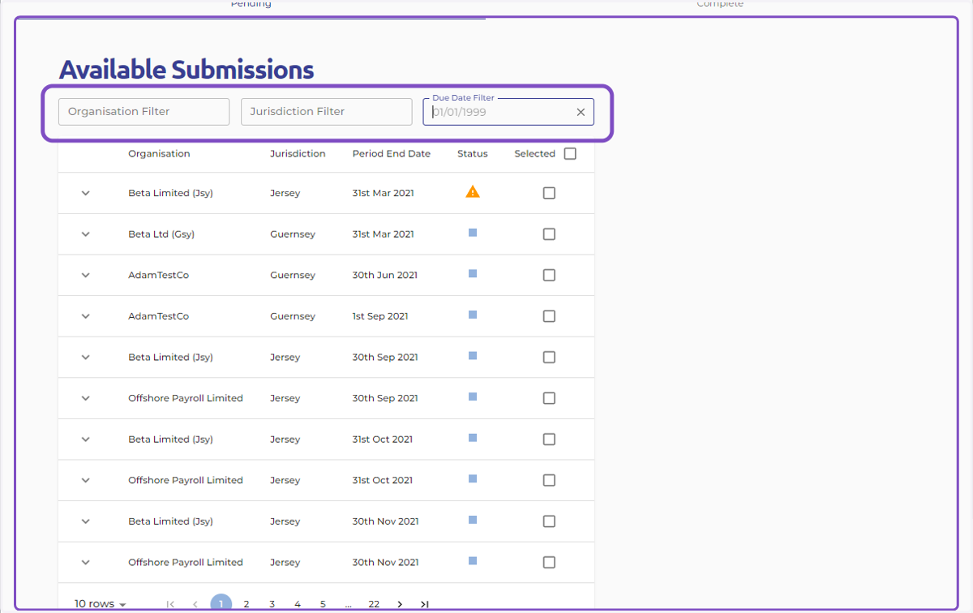The width and height of the screenshot is (973, 613).
Task: Select AdamTestCo 30th Jun 2021 checkbox
Action: click(549, 275)
